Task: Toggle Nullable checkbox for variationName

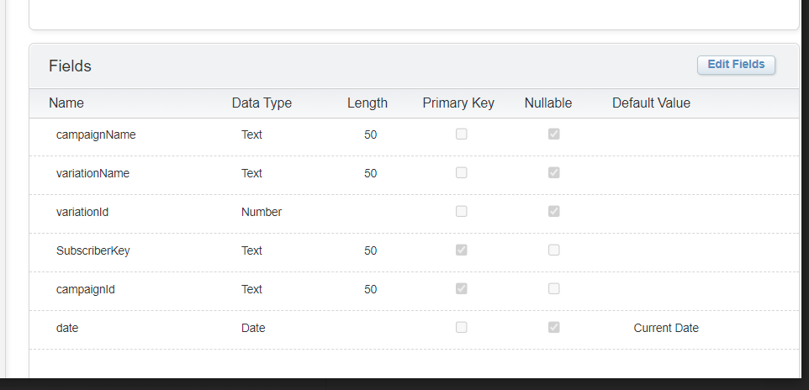Action: coord(553,173)
